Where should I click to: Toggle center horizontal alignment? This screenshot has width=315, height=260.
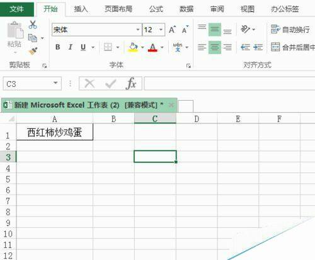tap(215, 47)
